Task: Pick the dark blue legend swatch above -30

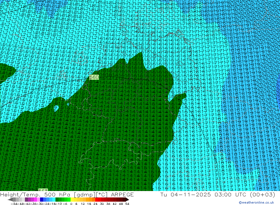Action: [x=42, y=199]
